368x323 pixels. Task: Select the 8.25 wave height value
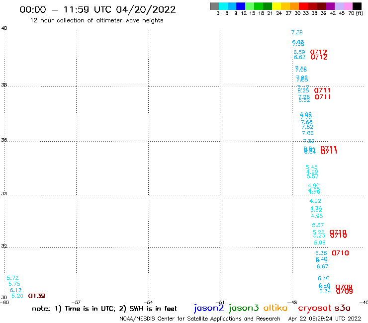(303, 90)
